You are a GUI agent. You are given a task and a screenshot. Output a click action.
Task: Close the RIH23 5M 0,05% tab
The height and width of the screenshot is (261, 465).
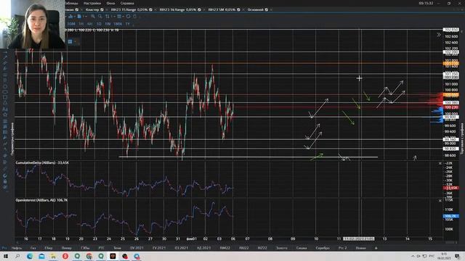[243, 9]
